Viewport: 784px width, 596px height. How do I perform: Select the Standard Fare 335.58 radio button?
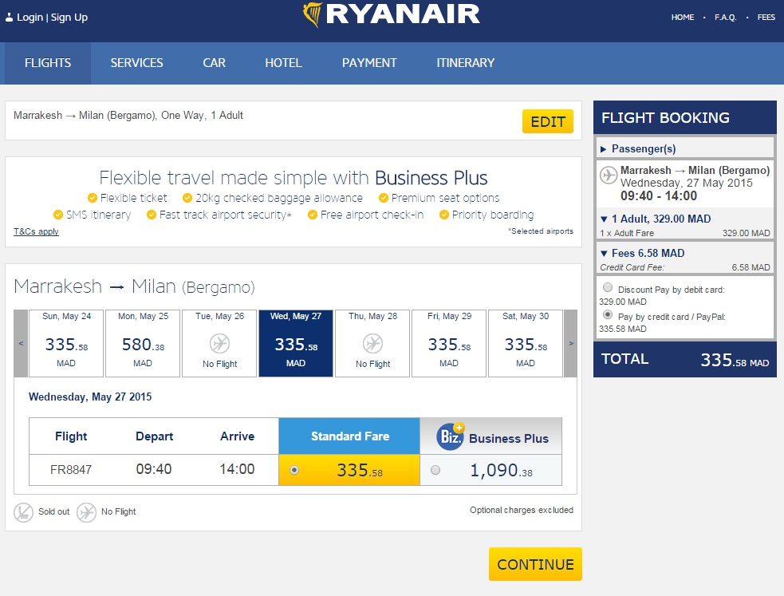click(x=294, y=470)
